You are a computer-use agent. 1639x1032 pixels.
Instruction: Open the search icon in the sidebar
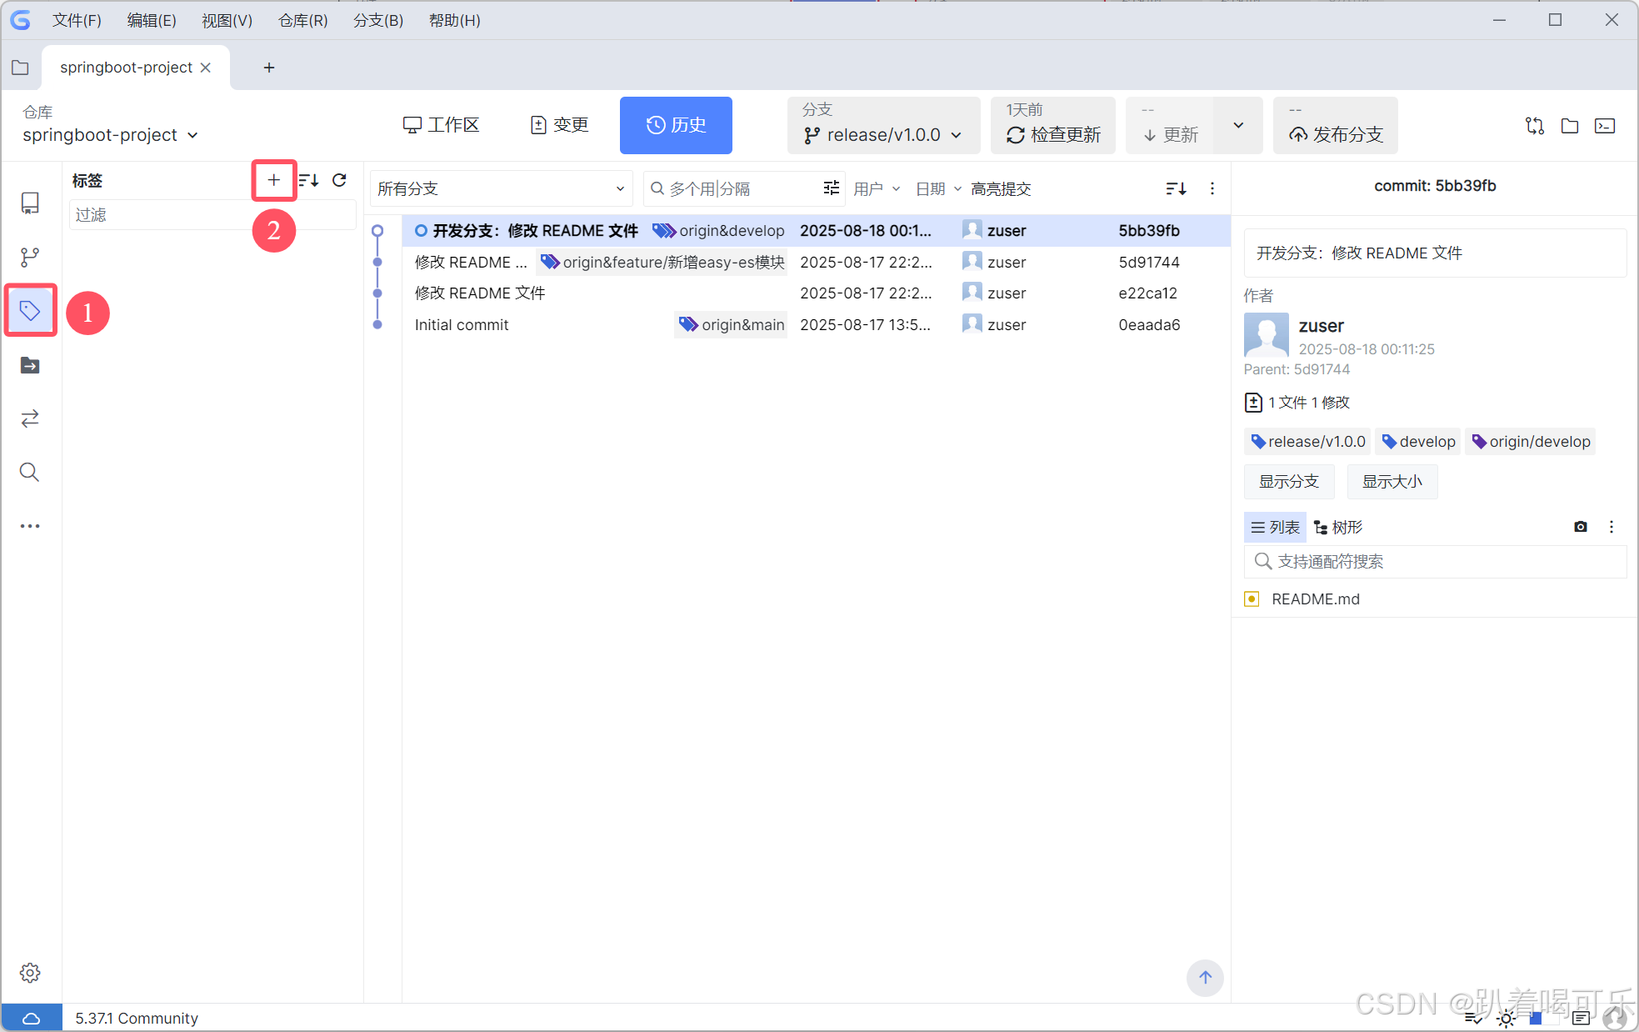(x=30, y=473)
